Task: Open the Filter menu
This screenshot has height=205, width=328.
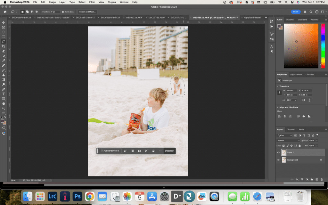Action: tap(92, 2)
